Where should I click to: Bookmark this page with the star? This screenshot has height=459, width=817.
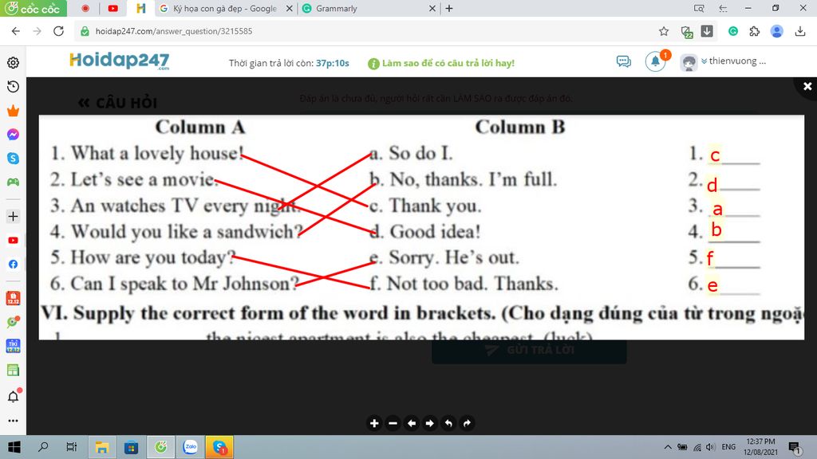[663, 31]
